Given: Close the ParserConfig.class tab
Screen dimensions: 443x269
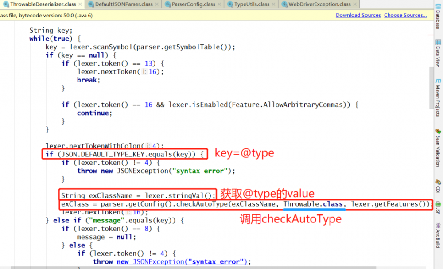Looking at the screenshot, I should tap(220, 4).
